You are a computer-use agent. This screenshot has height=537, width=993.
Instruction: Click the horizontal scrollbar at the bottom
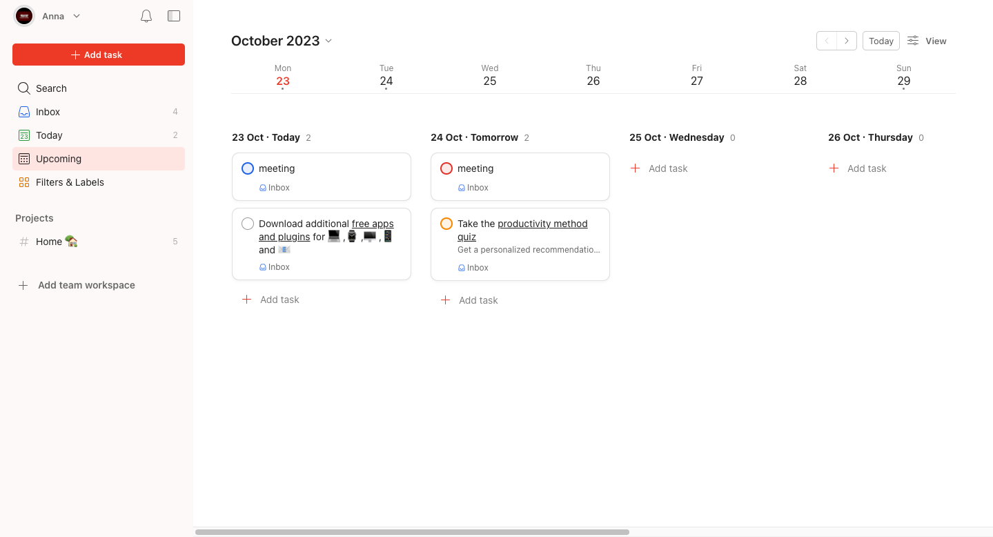(x=413, y=531)
